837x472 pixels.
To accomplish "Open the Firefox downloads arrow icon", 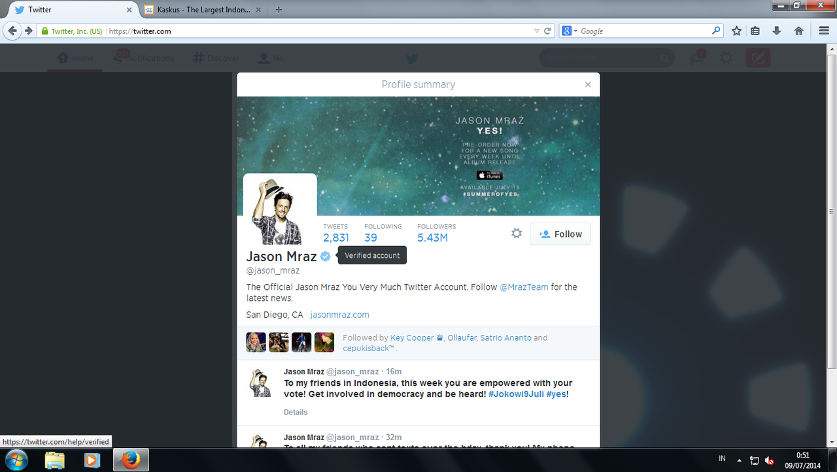I will coord(777,31).
